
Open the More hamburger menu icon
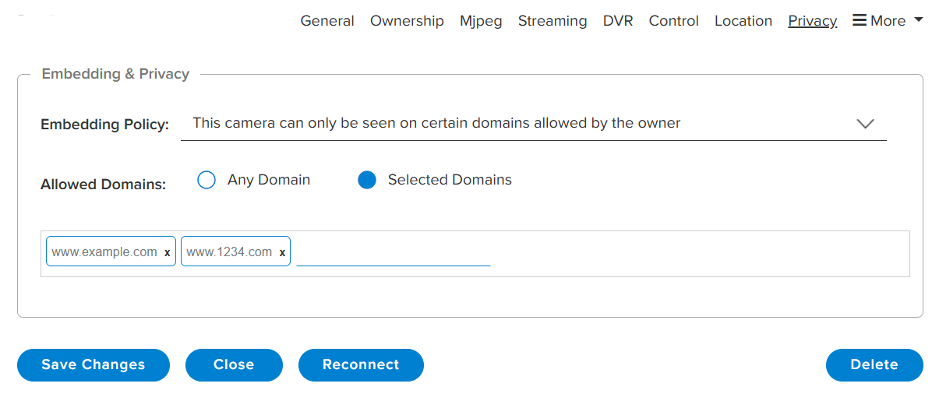pyautogui.click(x=859, y=21)
